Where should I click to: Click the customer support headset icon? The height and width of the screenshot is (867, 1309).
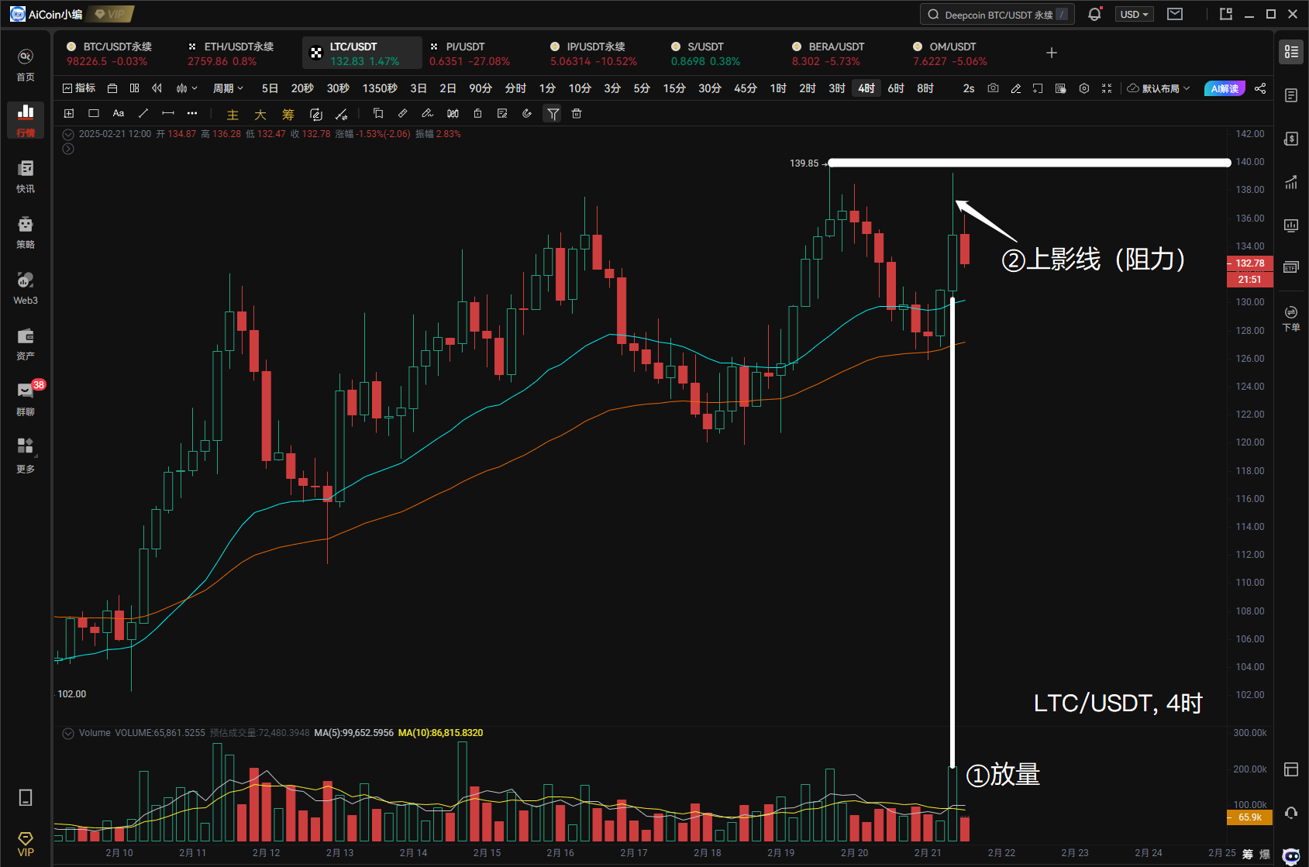1291,813
